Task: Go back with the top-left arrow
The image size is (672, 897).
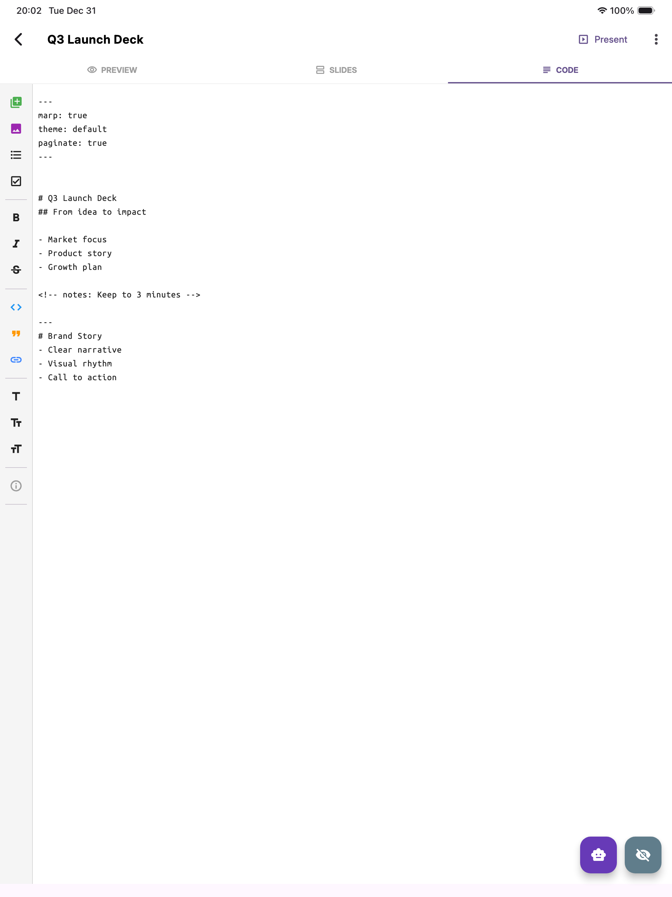Action: pyautogui.click(x=18, y=39)
